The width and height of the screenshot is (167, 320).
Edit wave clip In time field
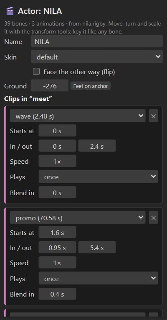point(57,146)
